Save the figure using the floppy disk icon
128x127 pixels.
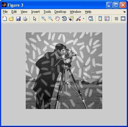coord(18,19)
